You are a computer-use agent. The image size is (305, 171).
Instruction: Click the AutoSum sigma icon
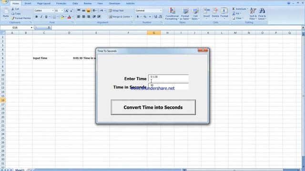coord(234,9)
